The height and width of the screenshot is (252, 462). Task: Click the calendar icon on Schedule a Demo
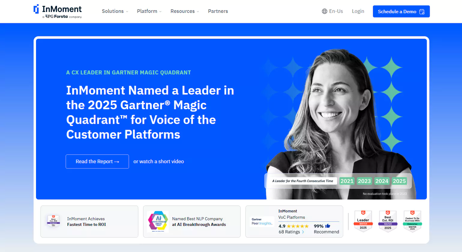tap(422, 12)
